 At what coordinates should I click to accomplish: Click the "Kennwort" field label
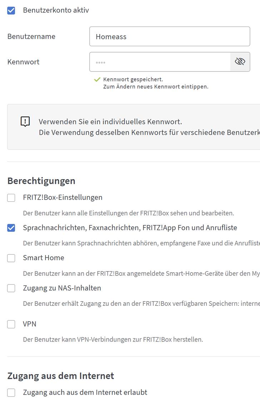pos(24,62)
